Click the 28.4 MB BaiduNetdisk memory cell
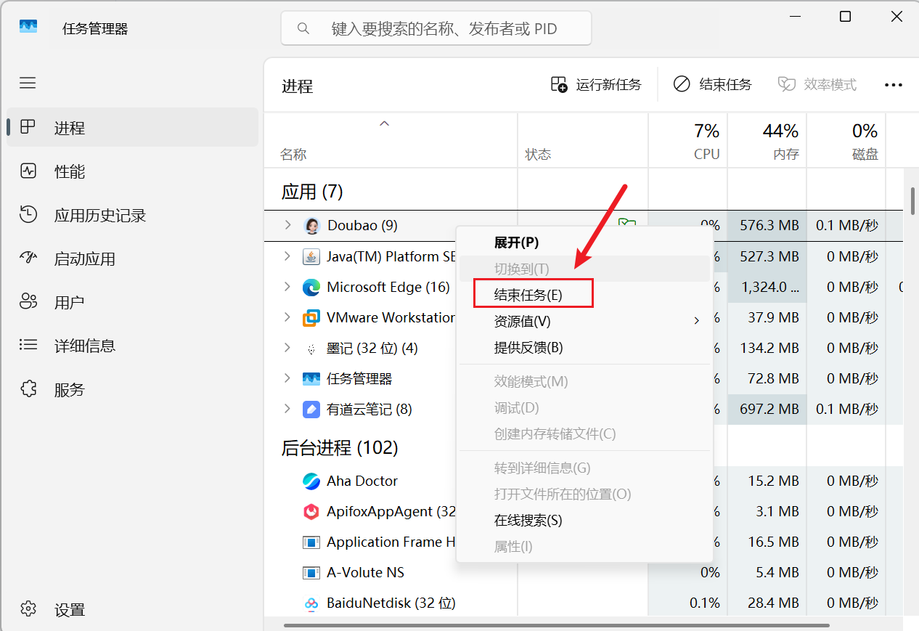This screenshot has height=631, width=919. (x=767, y=603)
